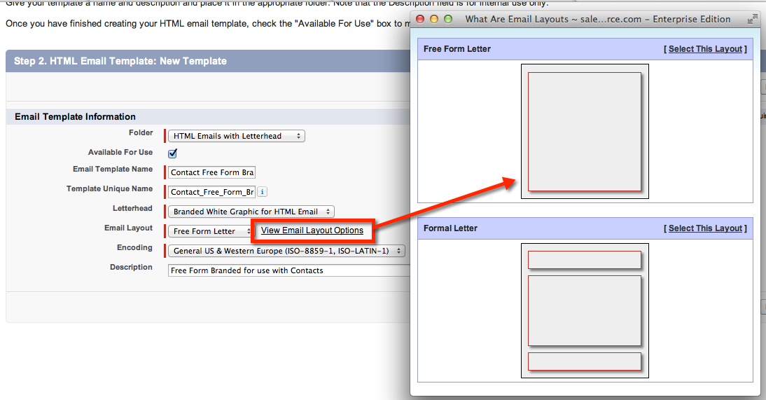Click the Encoding field label
The height and width of the screenshot is (400, 766).
(x=134, y=247)
